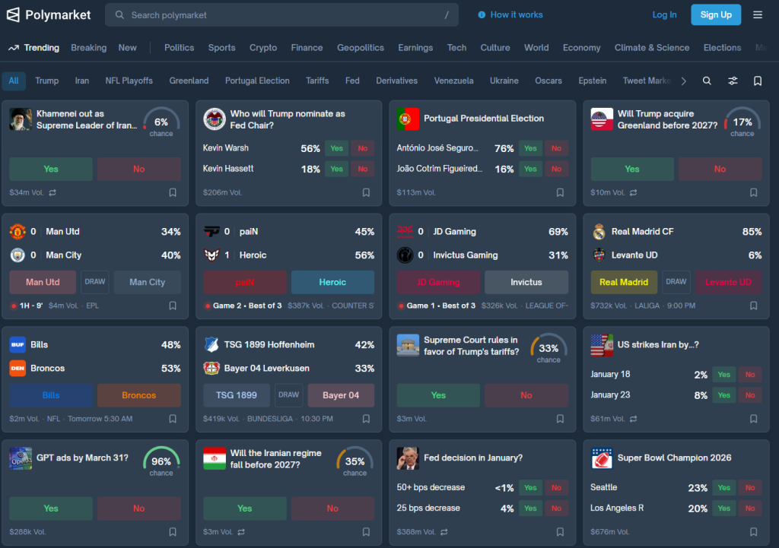Switch to the Breaking tab
The height and width of the screenshot is (548, 779).
(x=88, y=47)
